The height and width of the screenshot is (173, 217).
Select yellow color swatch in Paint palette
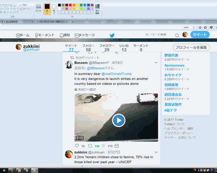78,5
